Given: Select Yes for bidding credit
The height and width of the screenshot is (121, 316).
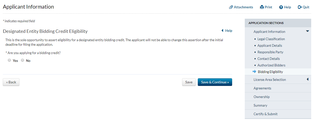Looking at the screenshot, I should pos(9,60).
